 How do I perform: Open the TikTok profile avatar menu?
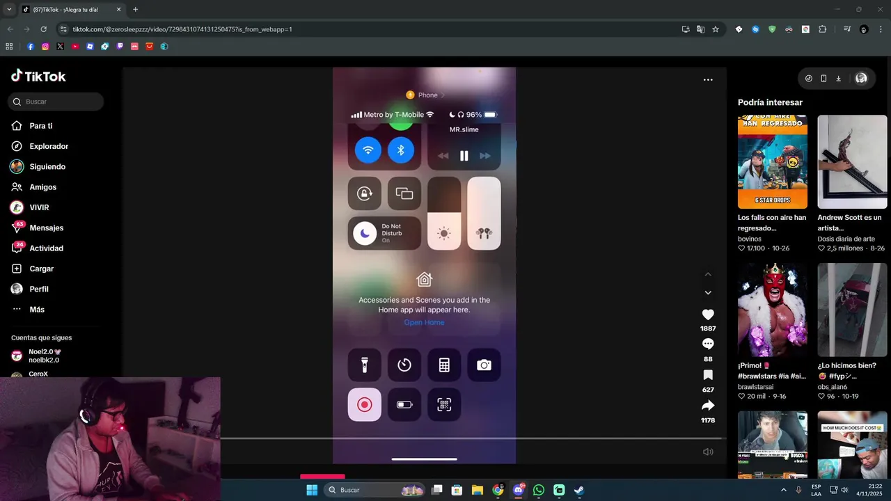click(x=861, y=79)
